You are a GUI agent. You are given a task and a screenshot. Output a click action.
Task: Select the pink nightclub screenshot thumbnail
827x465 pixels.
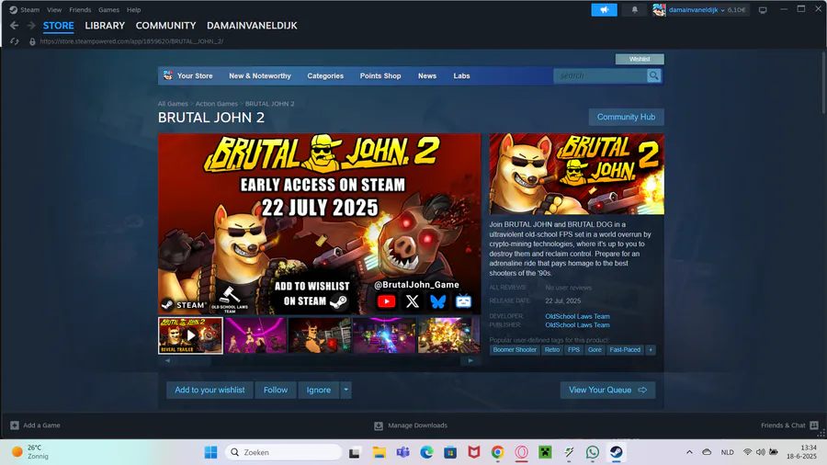[255, 335]
